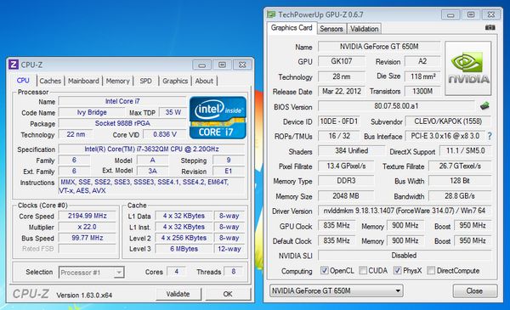Click the Validate button in CPU-Z
The height and width of the screenshot is (310, 510).
(x=178, y=294)
